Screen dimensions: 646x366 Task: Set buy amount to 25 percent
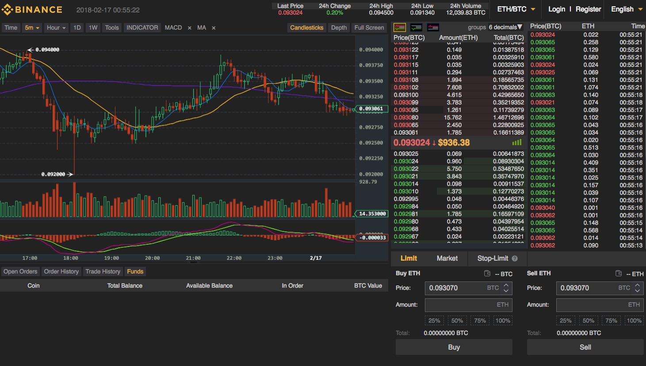[434, 320]
